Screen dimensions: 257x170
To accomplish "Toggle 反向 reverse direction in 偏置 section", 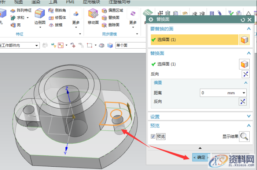I will (243, 101).
